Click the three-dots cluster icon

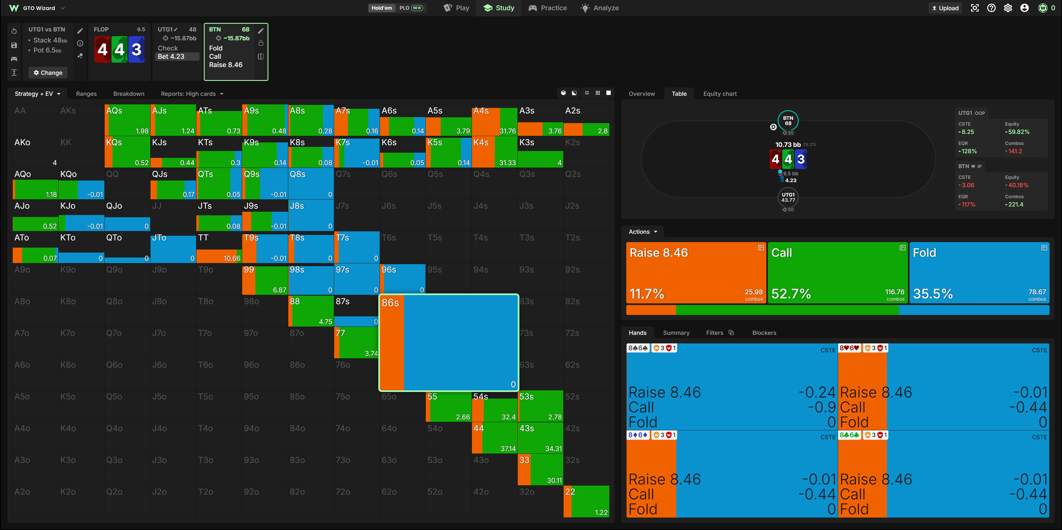(x=80, y=56)
